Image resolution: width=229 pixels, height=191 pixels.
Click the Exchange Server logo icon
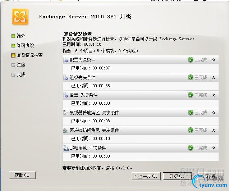20,17
